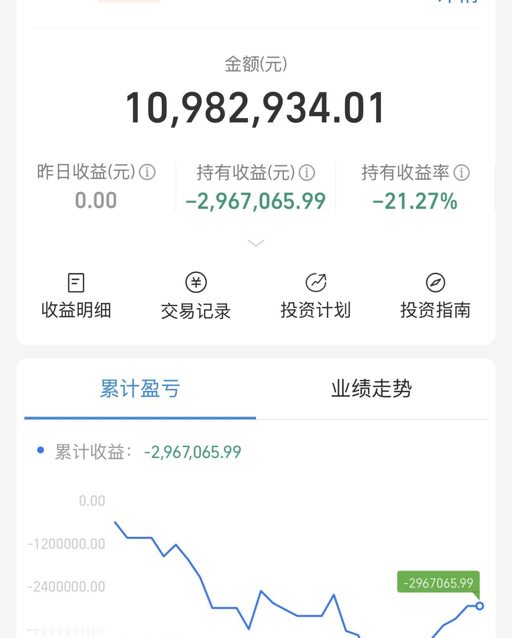512x638 pixels.
Task: Tap the 昨日收益(元) label
Action: pos(86,172)
